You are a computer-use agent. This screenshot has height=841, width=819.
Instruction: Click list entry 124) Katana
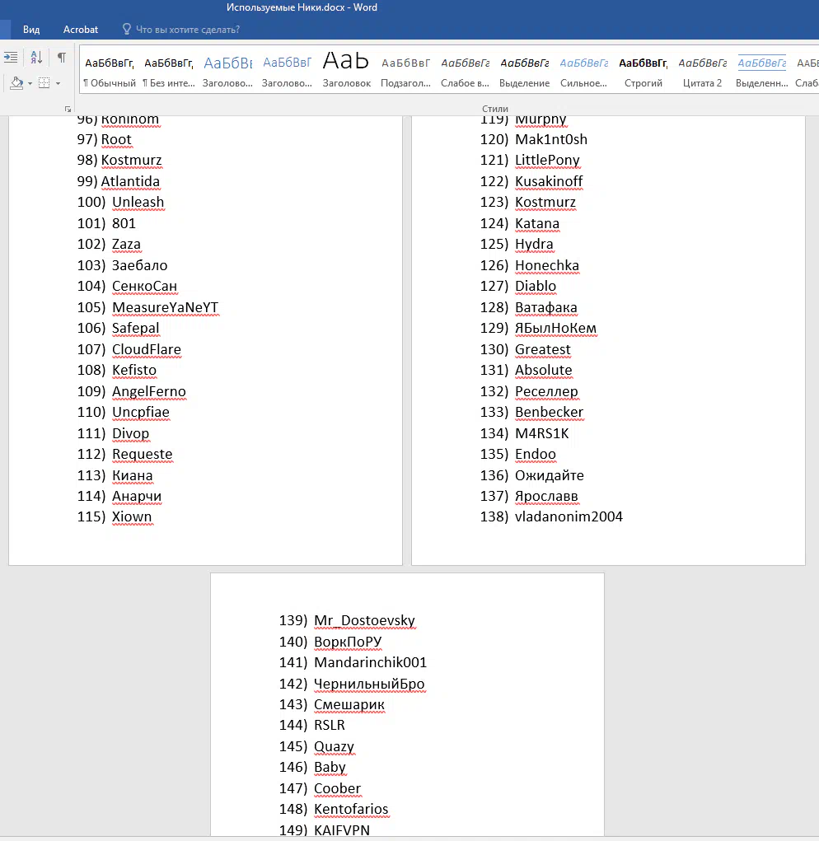pyautogui.click(x=520, y=223)
